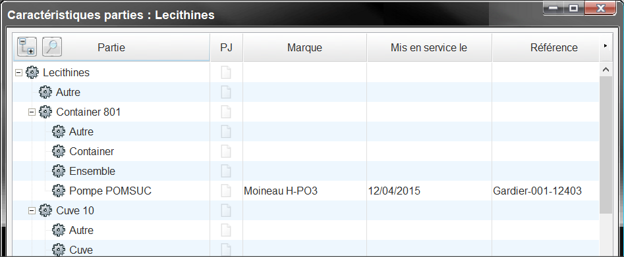624x257 pixels.
Task: Collapse the Lecithines root node
Action: [18, 73]
